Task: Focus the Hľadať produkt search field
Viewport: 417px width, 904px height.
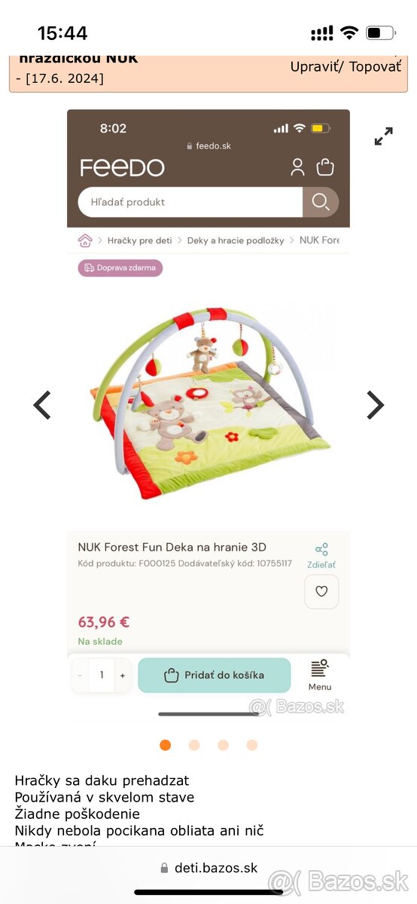Action: click(x=190, y=202)
